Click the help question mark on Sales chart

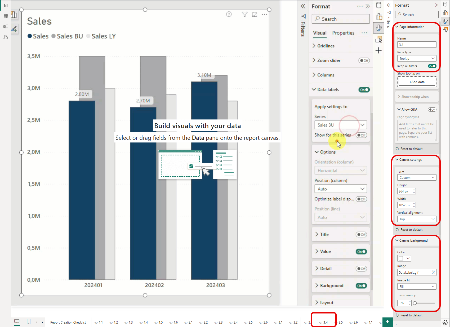tap(229, 14)
